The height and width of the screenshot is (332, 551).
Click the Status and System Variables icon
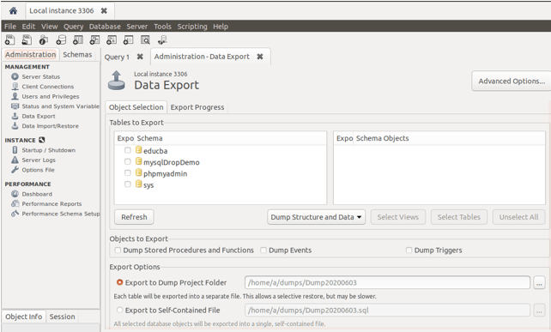[15, 106]
